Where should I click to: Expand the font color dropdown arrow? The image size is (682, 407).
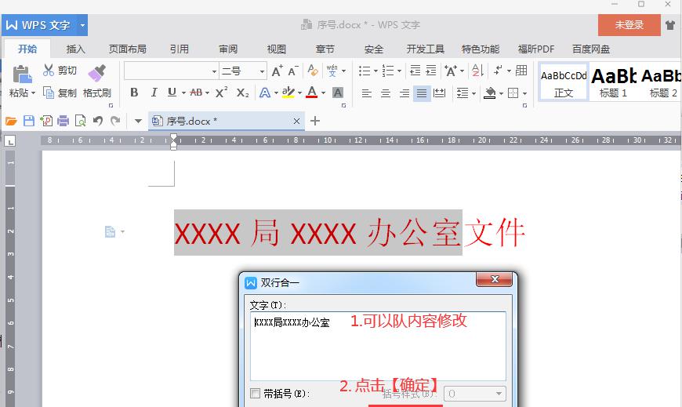(x=323, y=93)
